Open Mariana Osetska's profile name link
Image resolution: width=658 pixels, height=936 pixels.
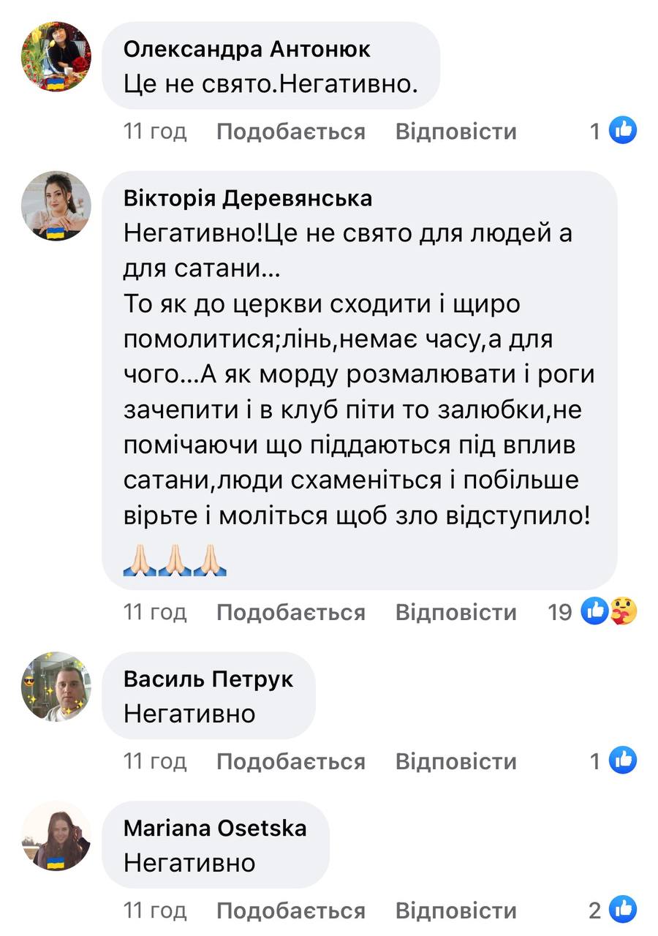point(215,828)
